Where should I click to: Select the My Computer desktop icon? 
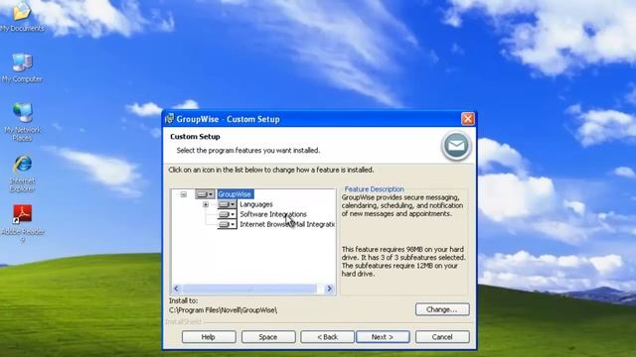(22, 67)
